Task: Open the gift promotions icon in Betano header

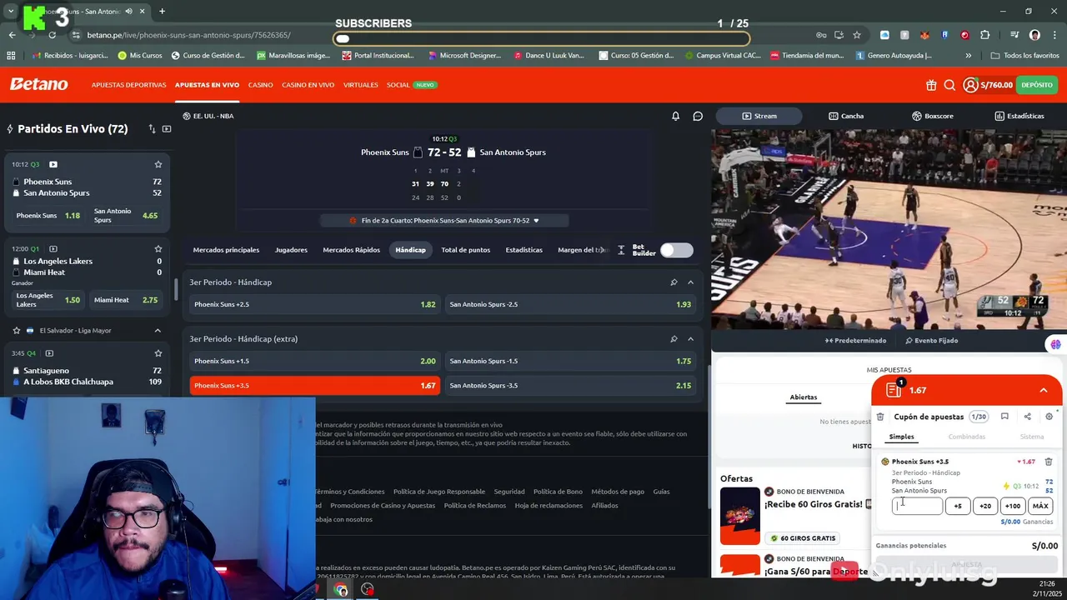Action: (x=931, y=85)
